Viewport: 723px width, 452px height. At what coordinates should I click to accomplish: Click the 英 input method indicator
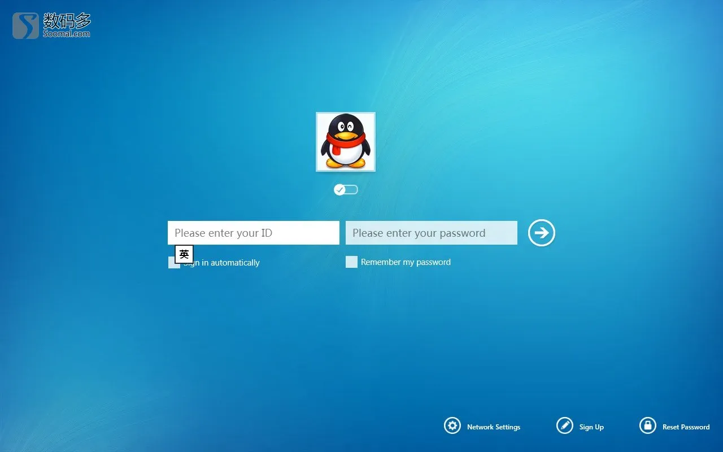(x=184, y=254)
